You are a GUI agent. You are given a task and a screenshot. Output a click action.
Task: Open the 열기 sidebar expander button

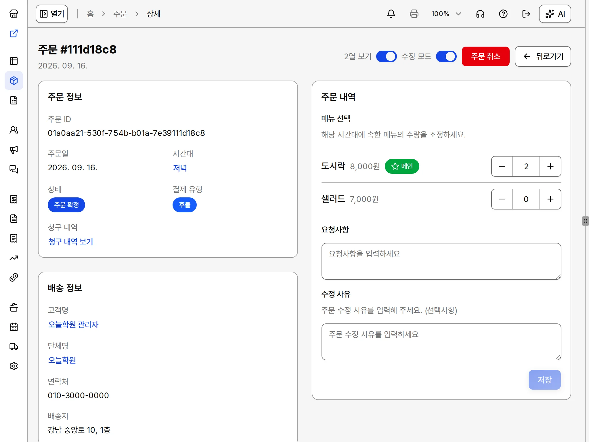pos(52,14)
